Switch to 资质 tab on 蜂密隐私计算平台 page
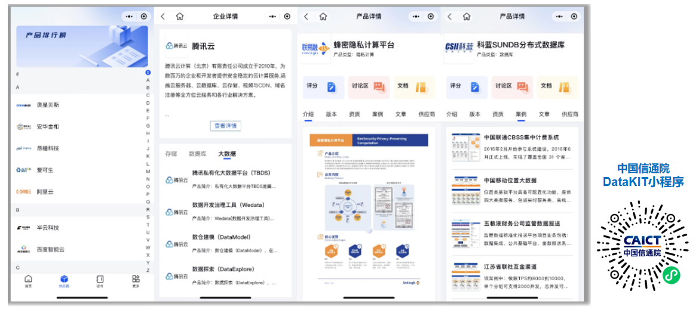Screen dimensions: 699x310 point(354,114)
